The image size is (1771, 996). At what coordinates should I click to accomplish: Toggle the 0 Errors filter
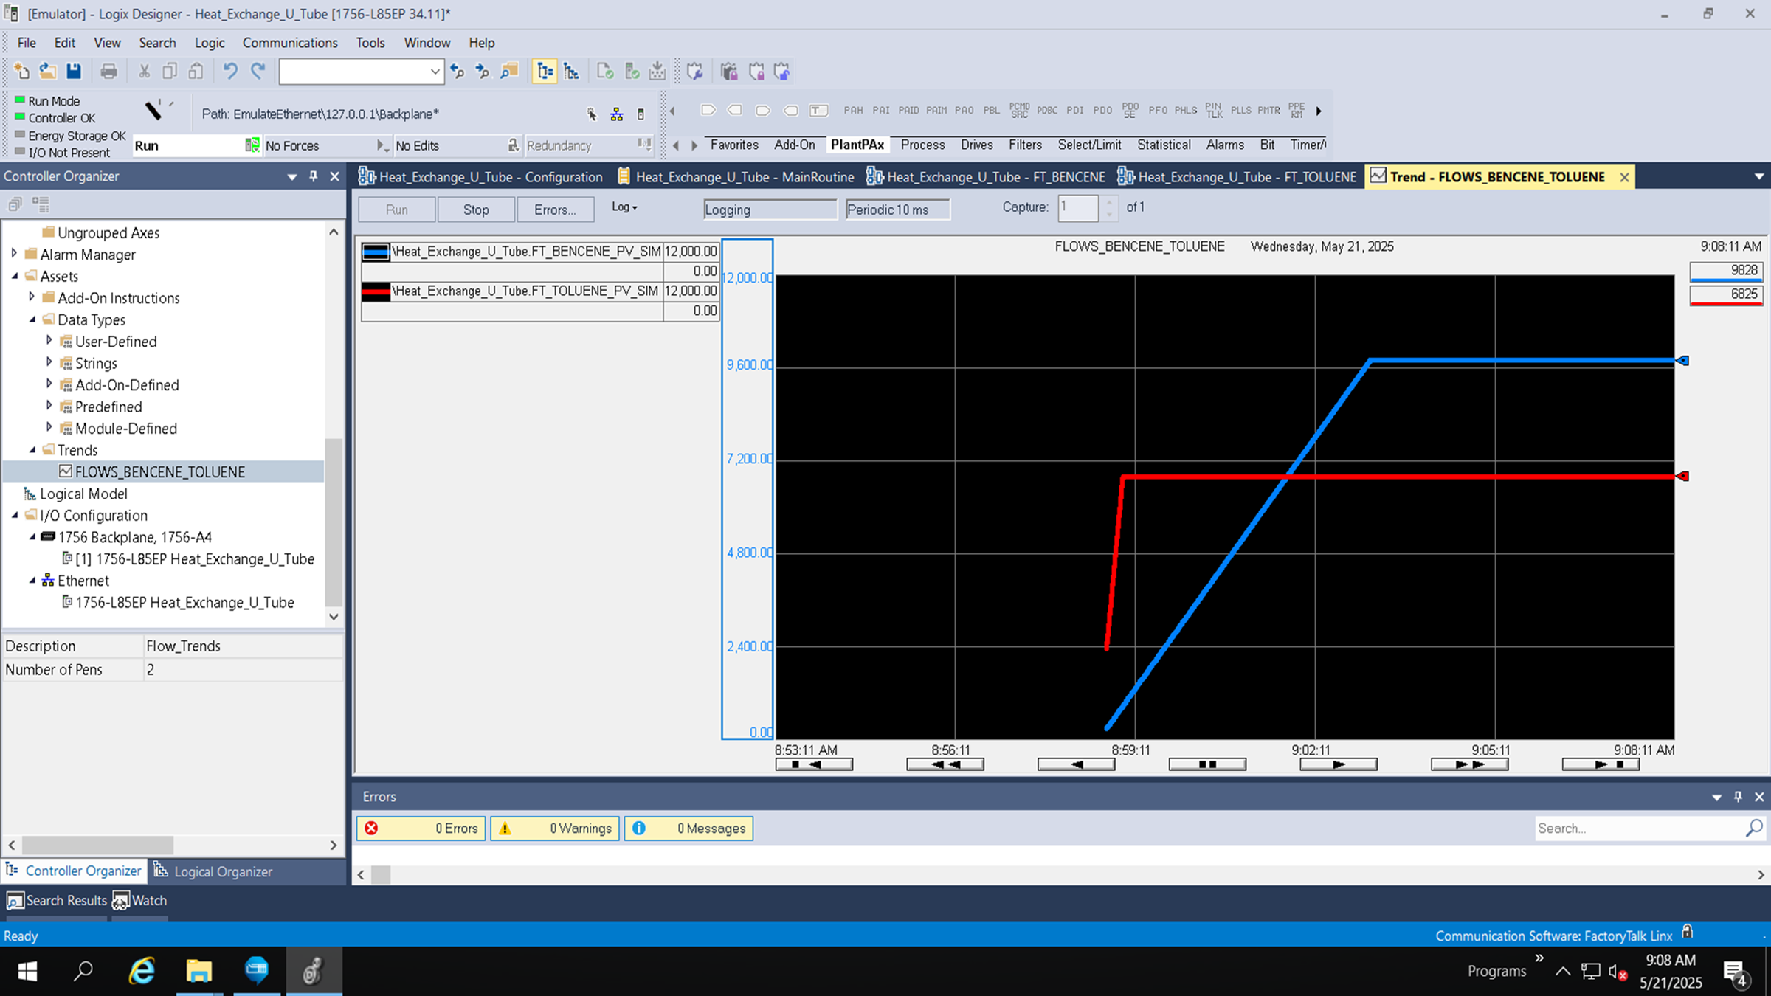[x=421, y=829]
